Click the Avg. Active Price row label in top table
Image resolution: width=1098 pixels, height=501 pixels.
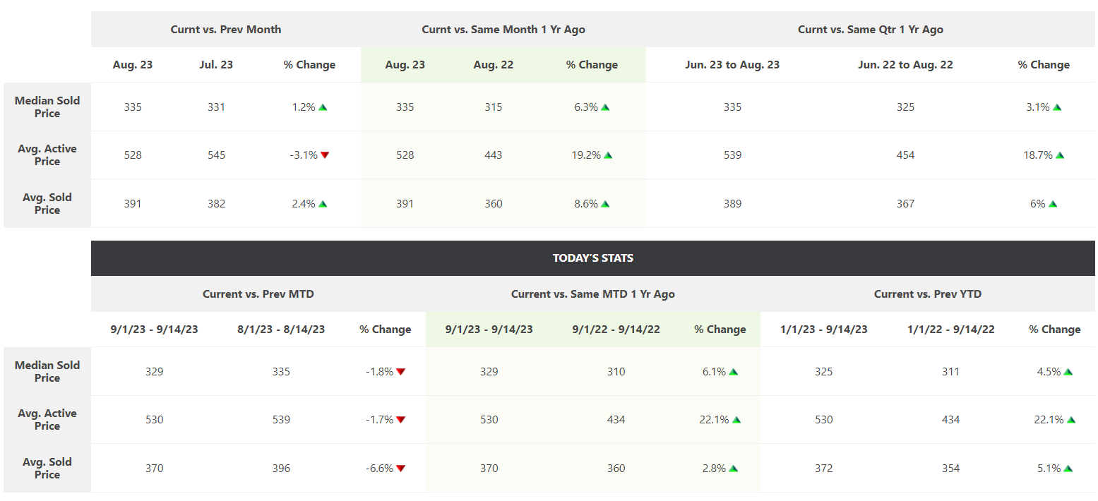click(x=47, y=155)
